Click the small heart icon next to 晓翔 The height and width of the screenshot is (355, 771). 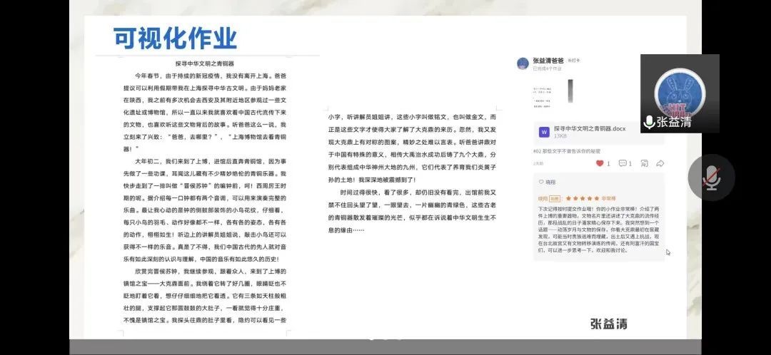(541, 182)
